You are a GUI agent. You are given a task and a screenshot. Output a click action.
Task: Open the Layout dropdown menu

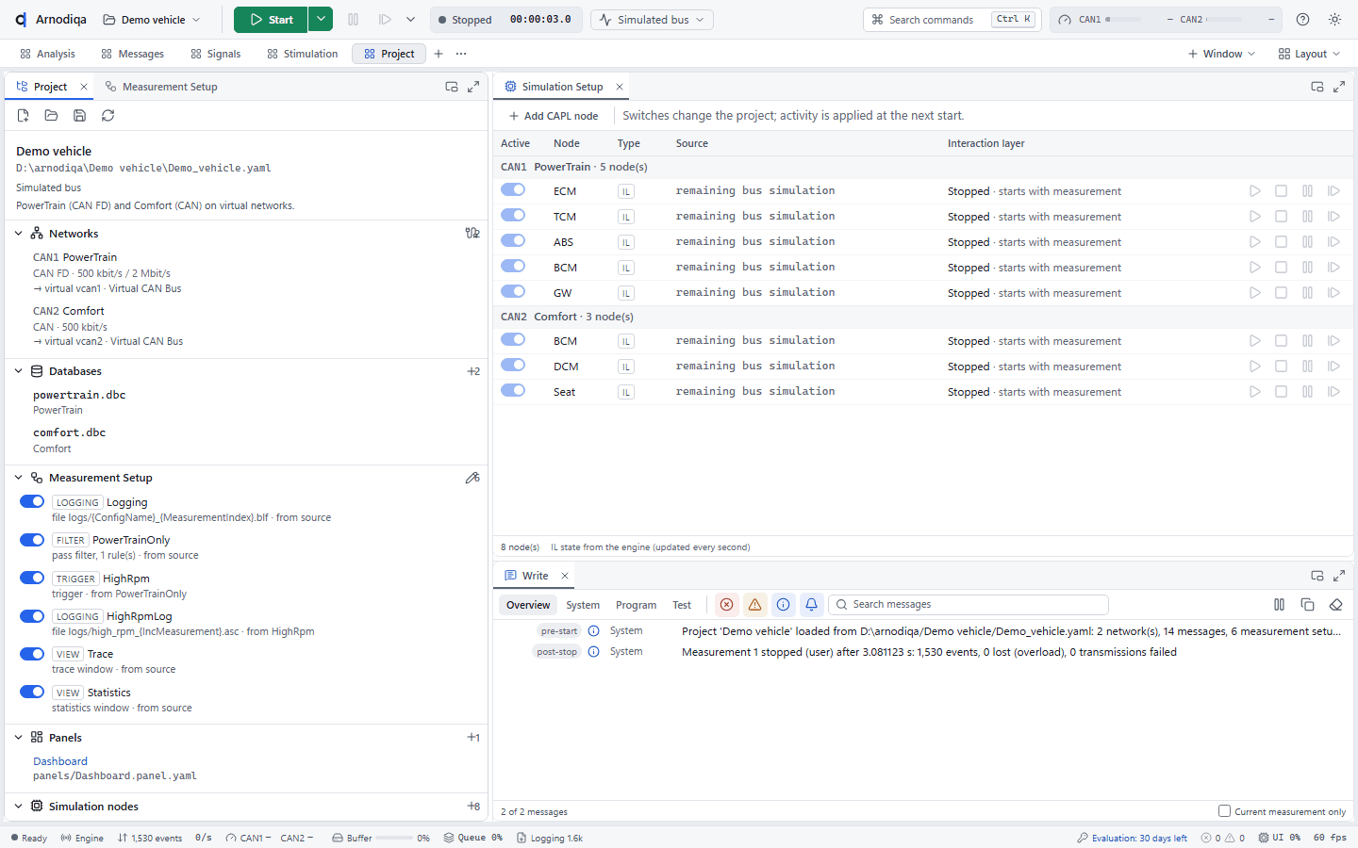[1309, 54]
